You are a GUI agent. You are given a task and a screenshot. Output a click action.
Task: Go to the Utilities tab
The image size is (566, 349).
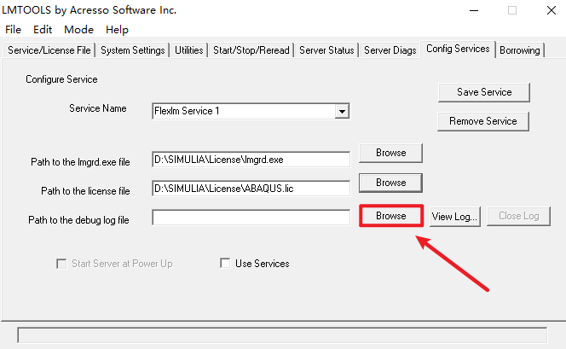tap(189, 50)
